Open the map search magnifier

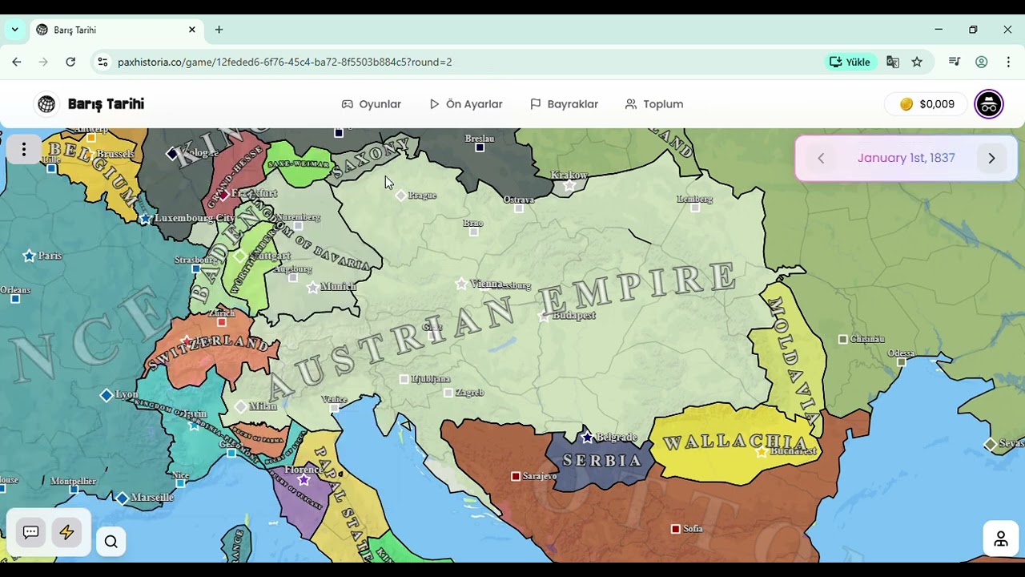pyautogui.click(x=111, y=542)
